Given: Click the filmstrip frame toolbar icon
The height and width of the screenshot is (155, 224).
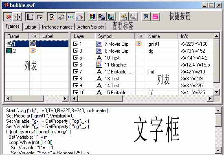Looking at the screenshot, I should click(30, 17).
